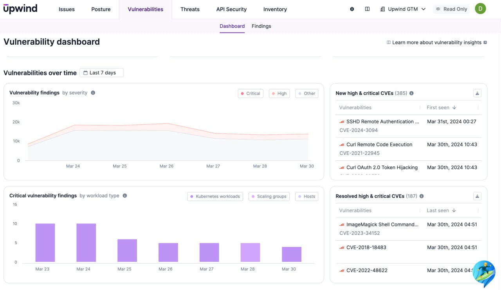Viewport: 501px width, 290px height.
Task: Click info icon next to New CVEs count
Action: click(x=411, y=93)
